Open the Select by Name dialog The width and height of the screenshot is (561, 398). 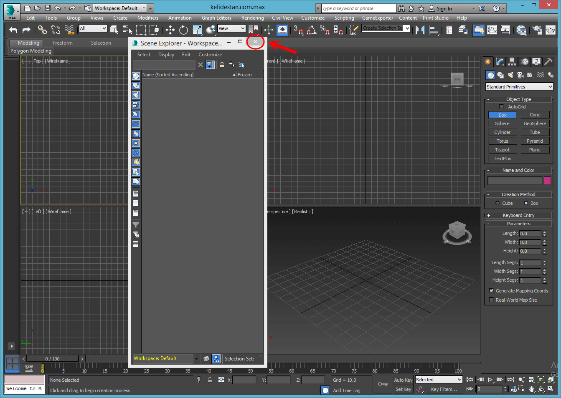[x=127, y=29]
